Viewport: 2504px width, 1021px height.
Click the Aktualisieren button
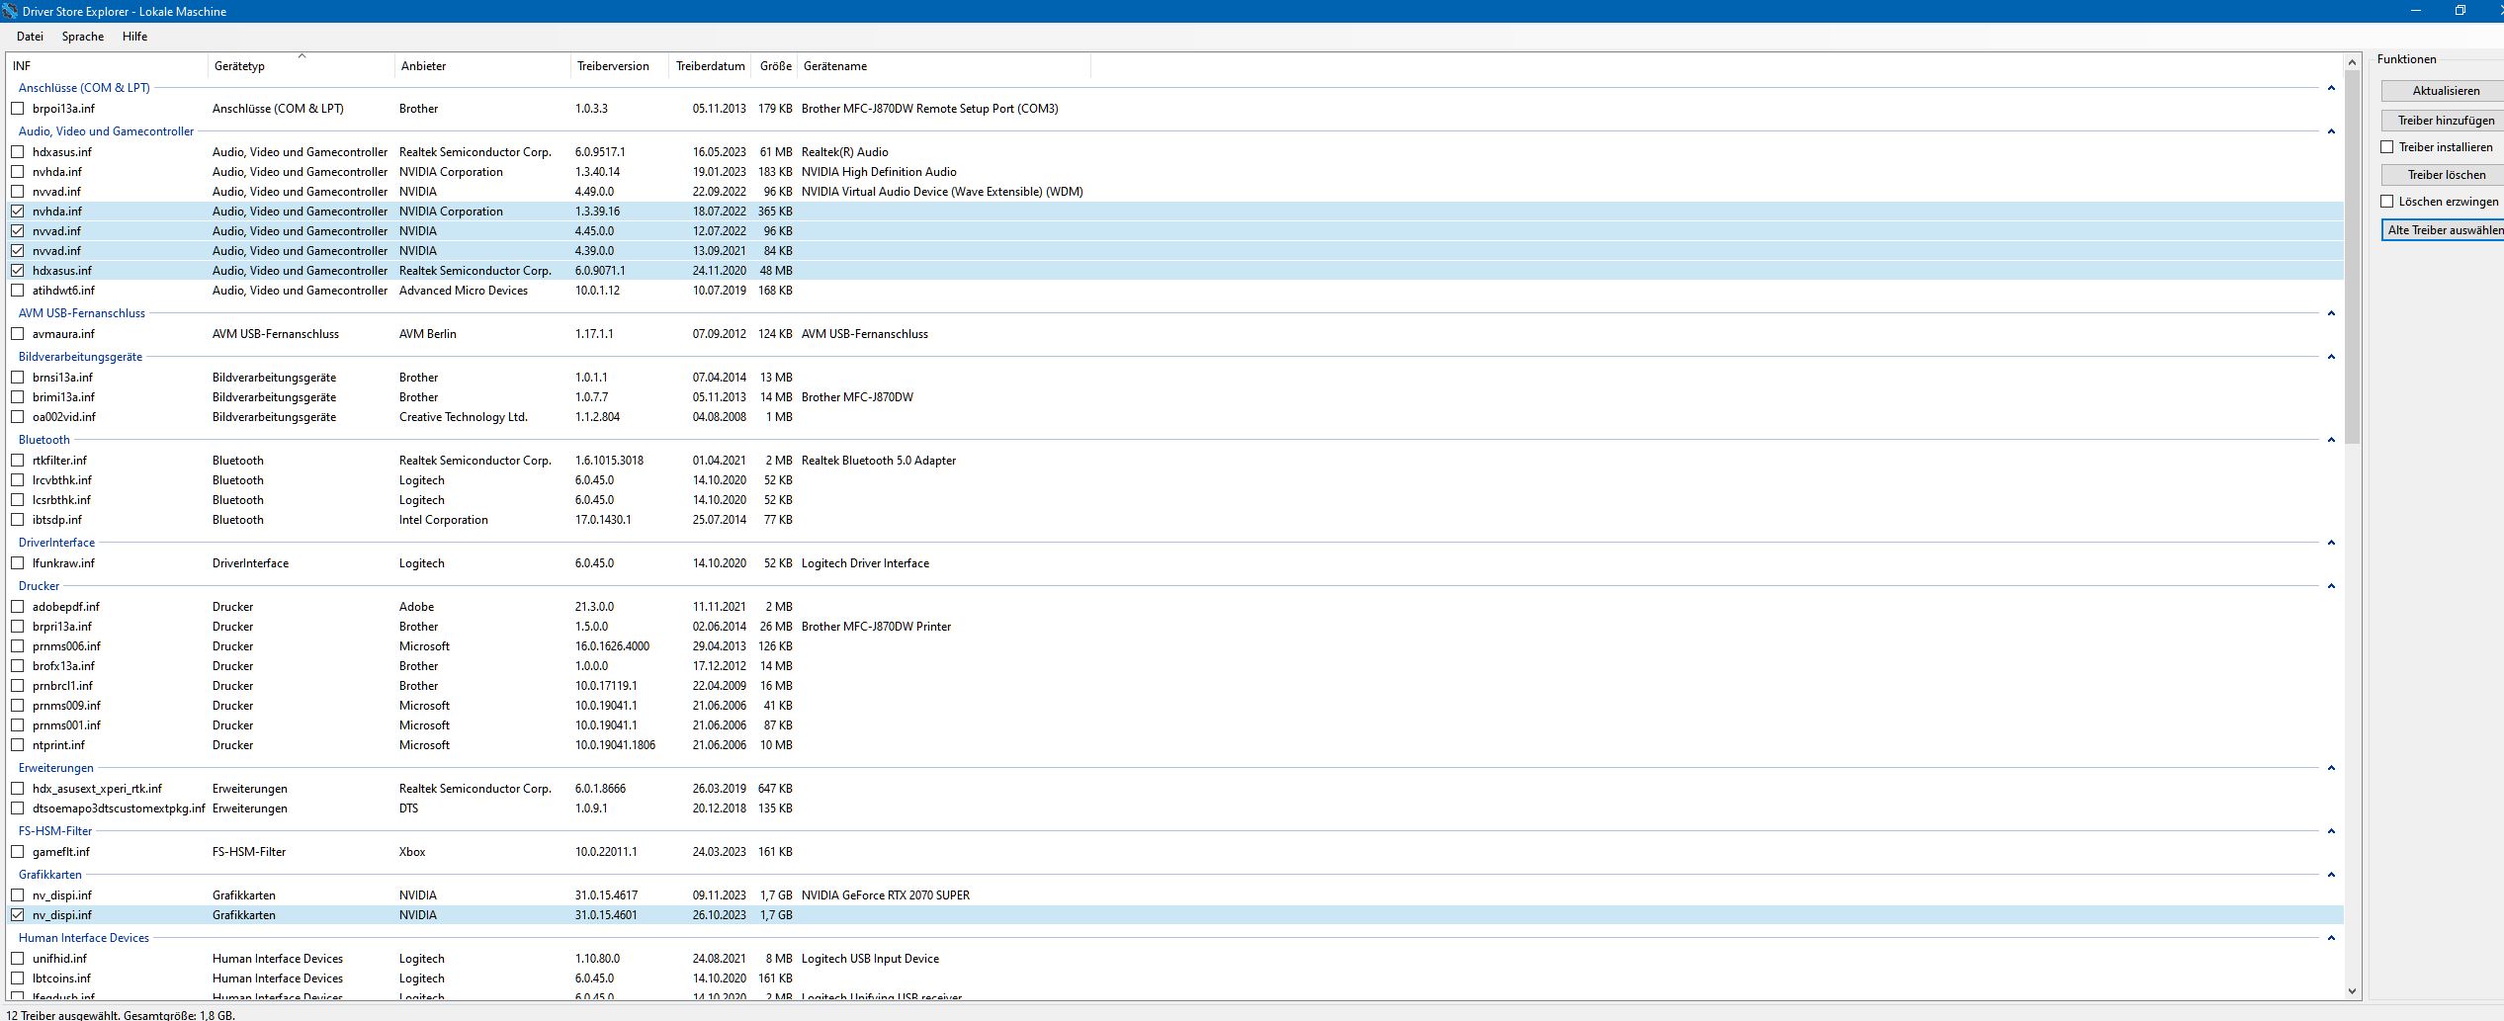coord(2445,91)
